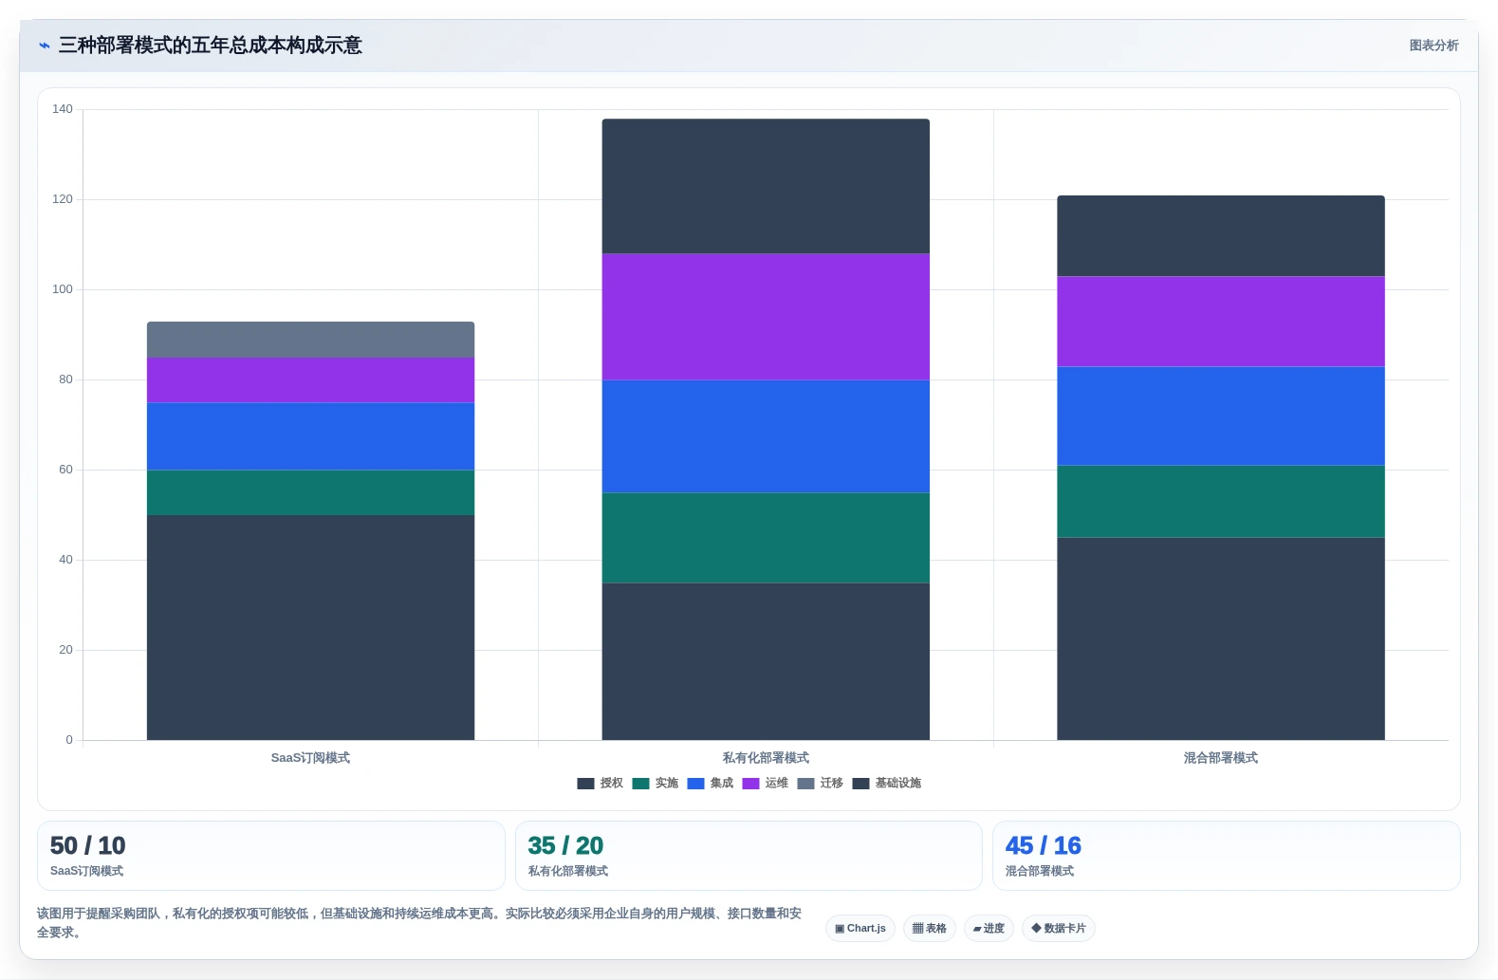Click the green 实施 legend color box
The height and width of the screenshot is (980, 1498).
[x=640, y=784]
